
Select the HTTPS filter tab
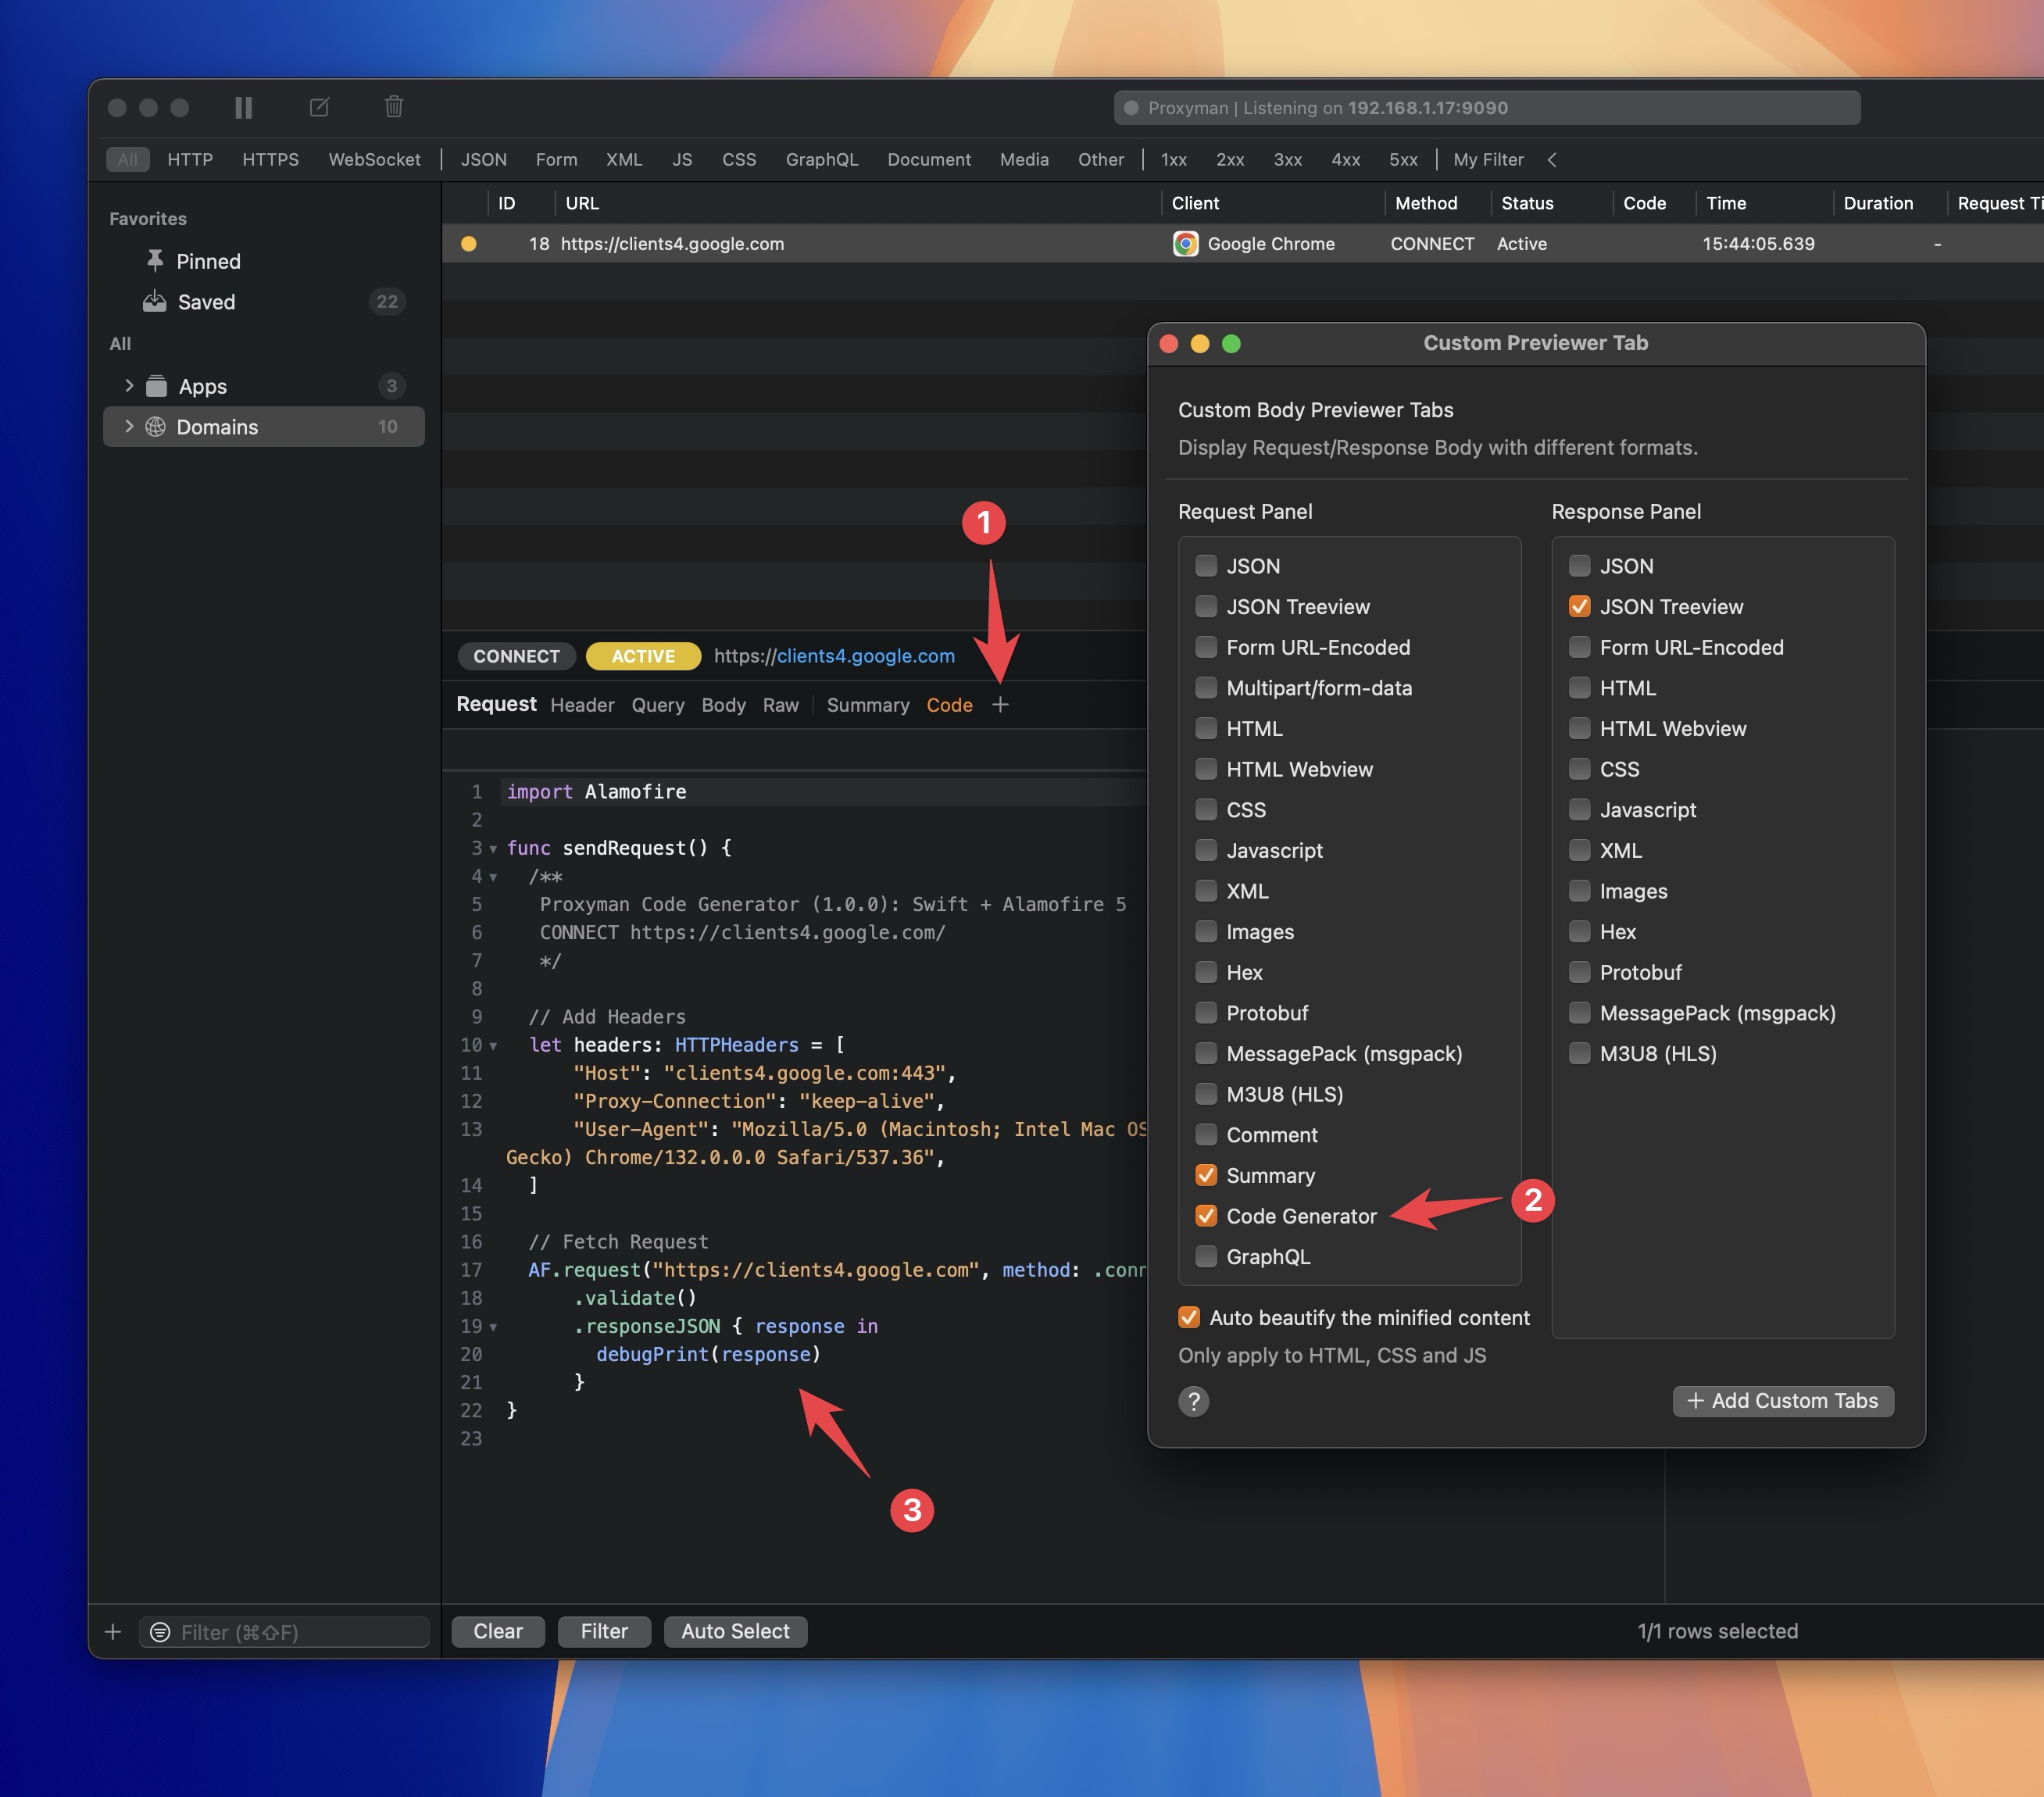pyautogui.click(x=270, y=159)
